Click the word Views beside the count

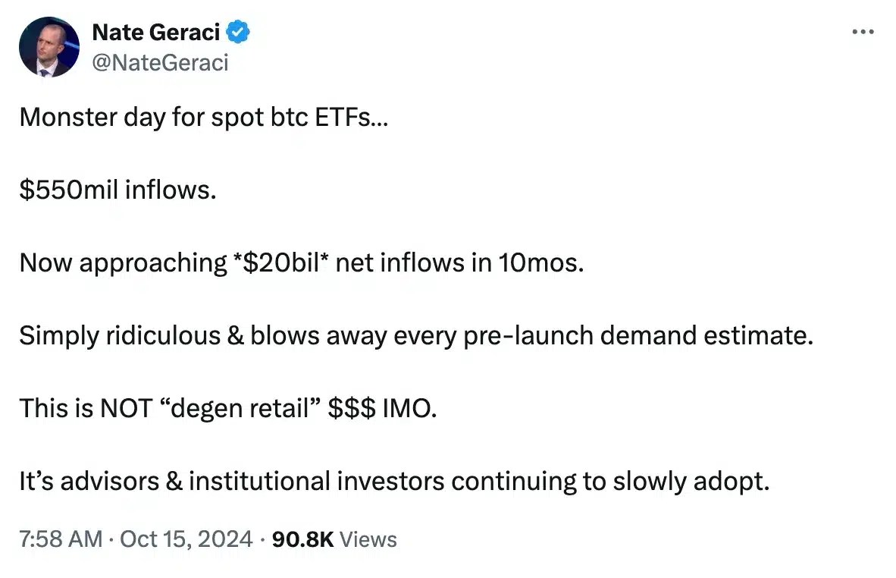pyautogui.click(x=368, y=539)
